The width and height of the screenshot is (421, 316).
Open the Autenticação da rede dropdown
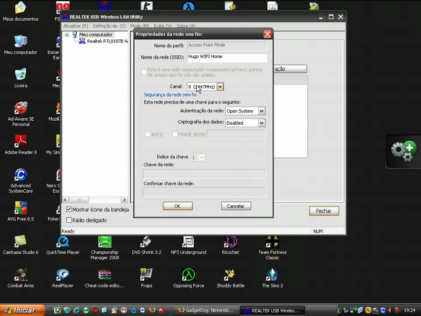(261, 111)
